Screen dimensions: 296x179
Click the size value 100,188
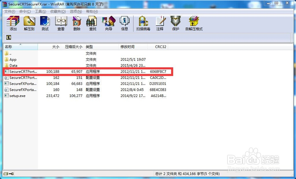coord(53,71)
